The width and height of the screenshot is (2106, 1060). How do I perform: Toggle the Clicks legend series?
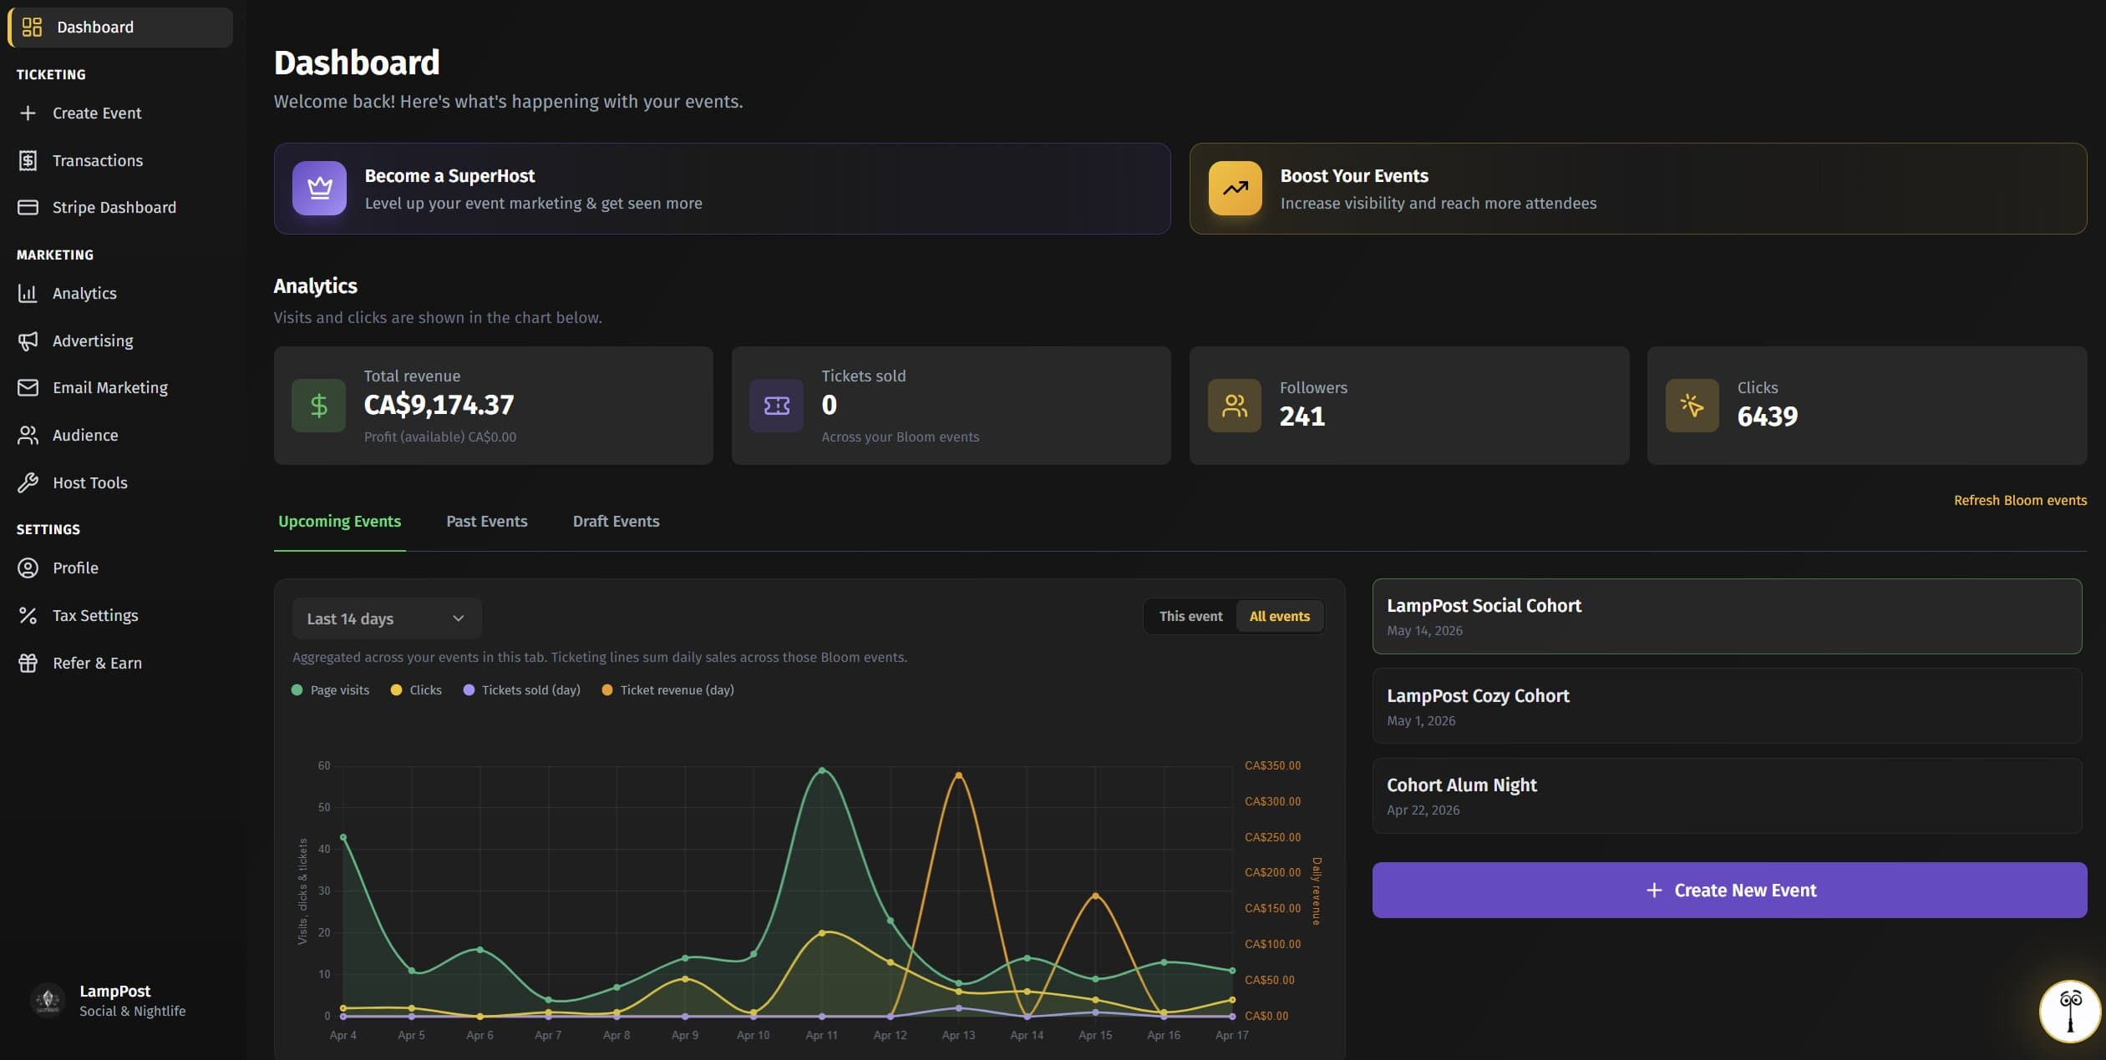coord(416,689)
